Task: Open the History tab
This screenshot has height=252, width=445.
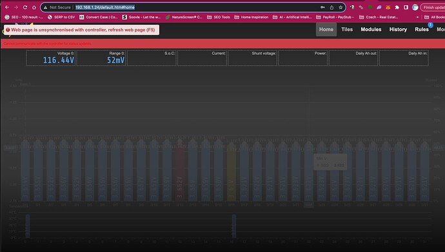Action: pos(398,29)
